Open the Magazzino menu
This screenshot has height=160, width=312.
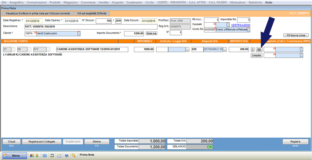[70, 3]
